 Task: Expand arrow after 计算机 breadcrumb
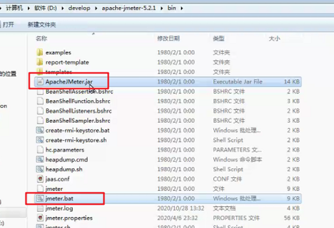pos(29,8)
